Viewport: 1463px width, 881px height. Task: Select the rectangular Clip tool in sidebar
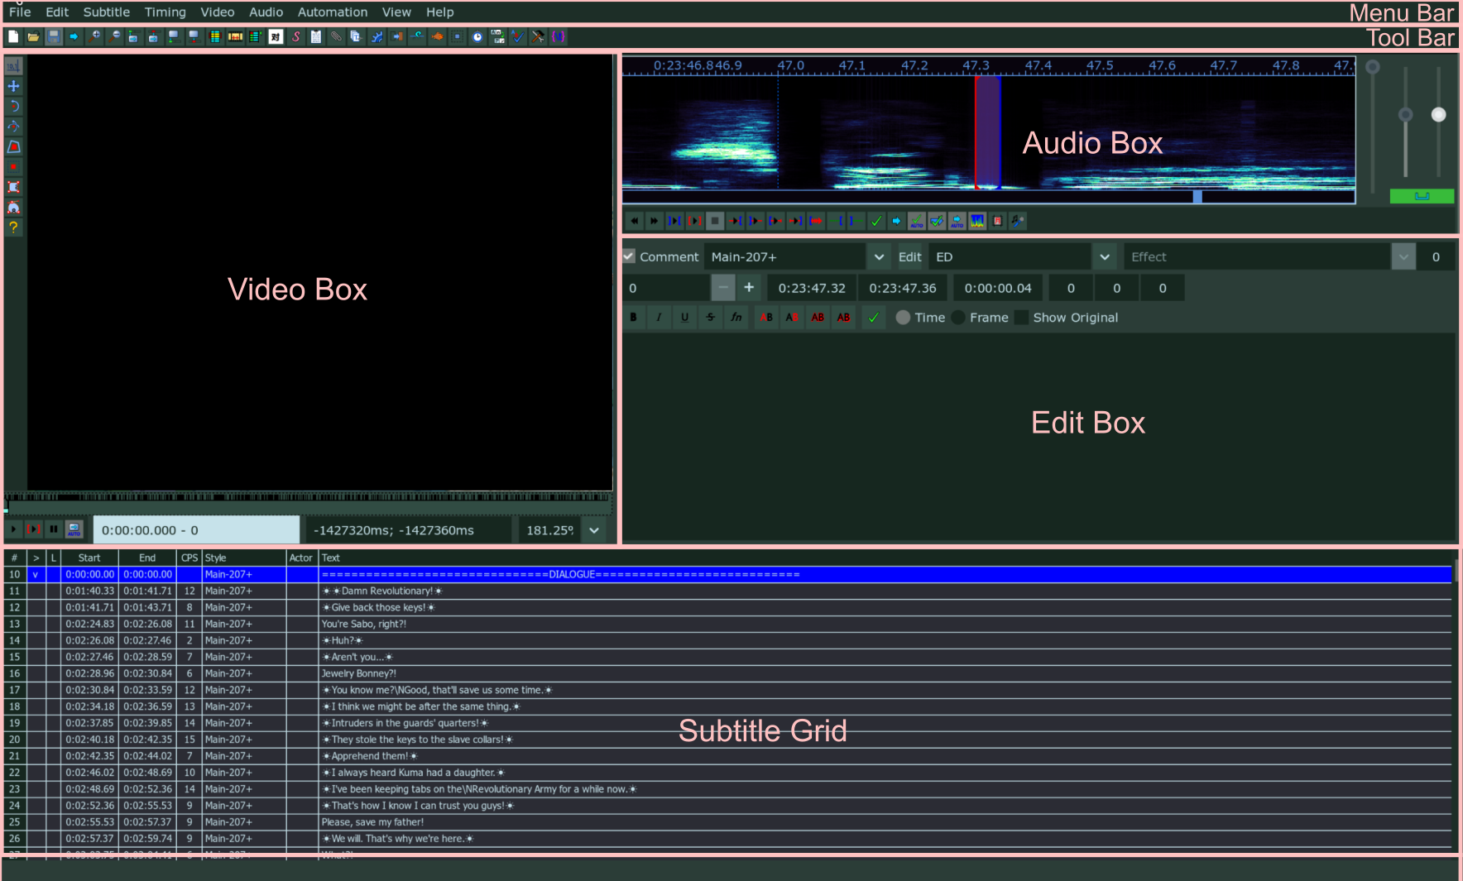13,187
